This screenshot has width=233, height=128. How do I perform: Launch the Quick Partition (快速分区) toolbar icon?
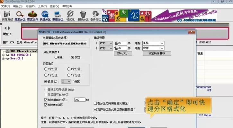click(x=45, y=16)
